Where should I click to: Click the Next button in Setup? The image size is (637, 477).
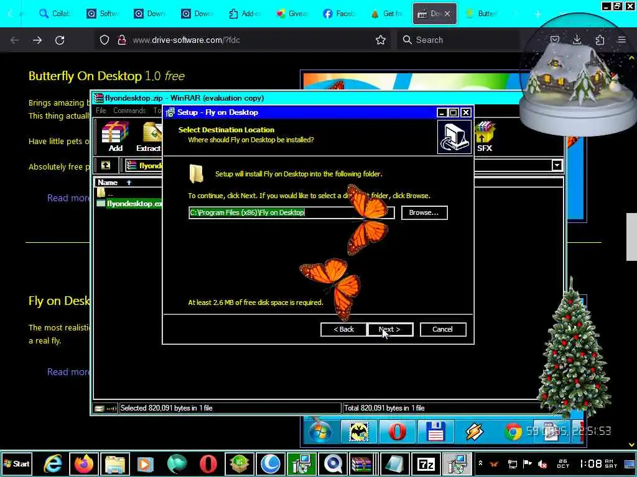pos(390,329)
